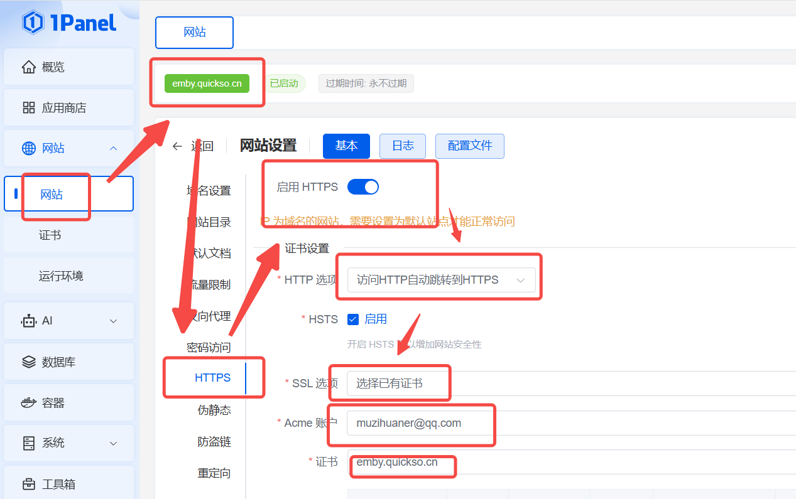Click the 容器 docker icon
This screenshot has height=499, width=796.
(x=29, y=402)
